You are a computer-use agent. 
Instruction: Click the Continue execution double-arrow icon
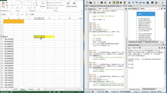[x=144, y=3]
